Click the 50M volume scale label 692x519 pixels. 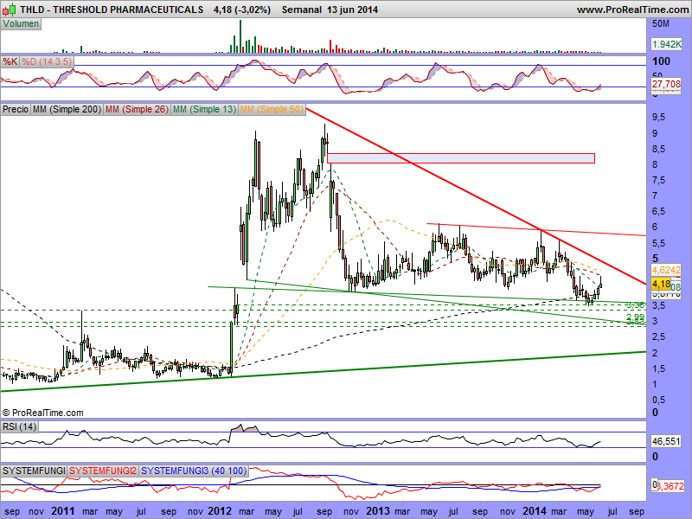[x=660, y=24]
